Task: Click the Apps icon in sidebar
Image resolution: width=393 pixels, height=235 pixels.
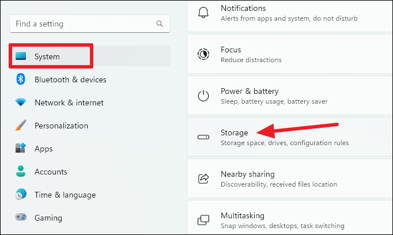Action: coord(21,149)
